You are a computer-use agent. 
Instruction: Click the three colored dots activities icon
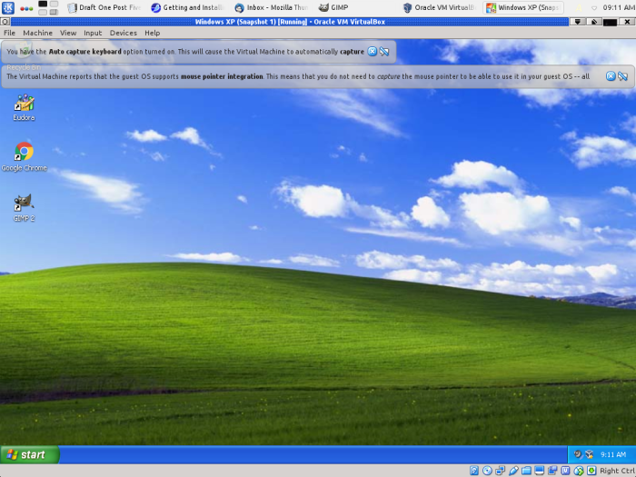point(26,8)
